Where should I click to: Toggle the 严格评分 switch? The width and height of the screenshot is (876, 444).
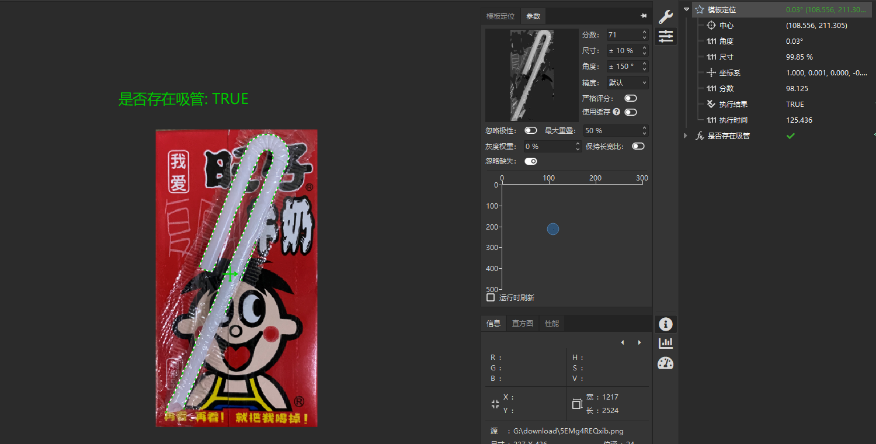coord(630,98)
